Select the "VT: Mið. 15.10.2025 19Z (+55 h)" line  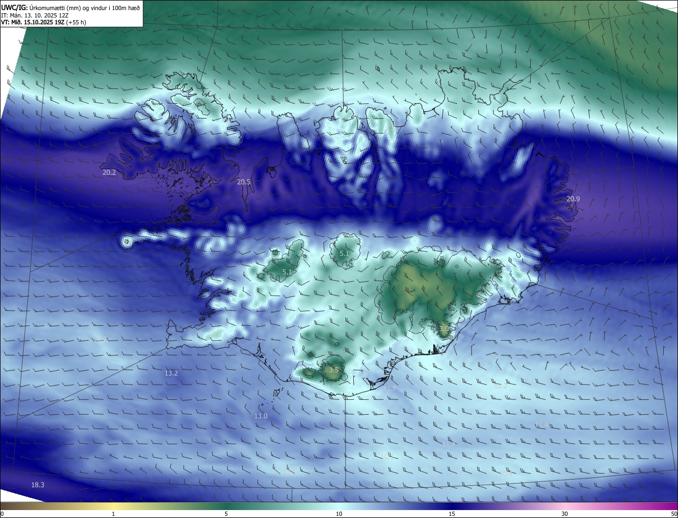tap(44, 22)
